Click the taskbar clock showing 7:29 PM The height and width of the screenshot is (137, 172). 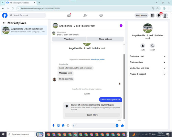coord(160,134)
